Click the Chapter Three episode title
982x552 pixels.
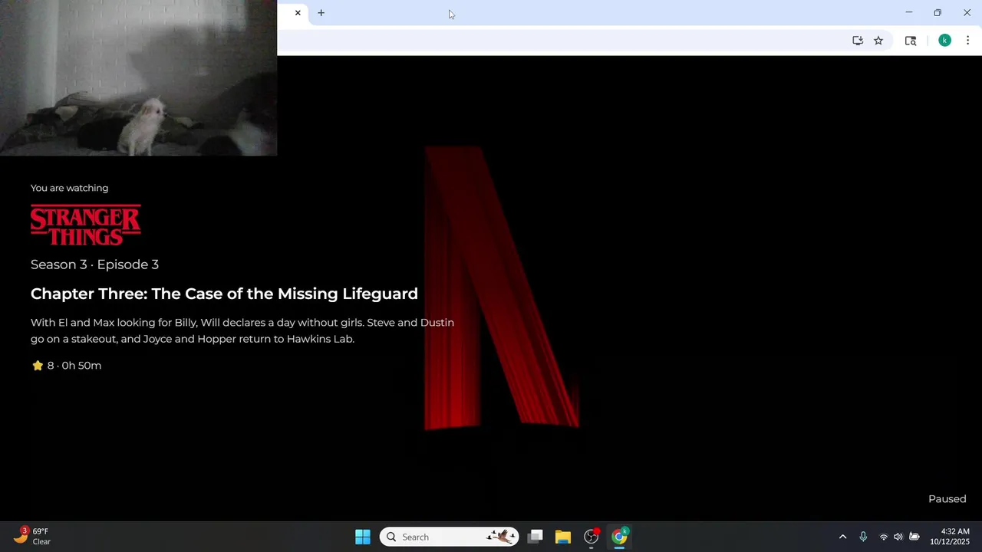224,294
